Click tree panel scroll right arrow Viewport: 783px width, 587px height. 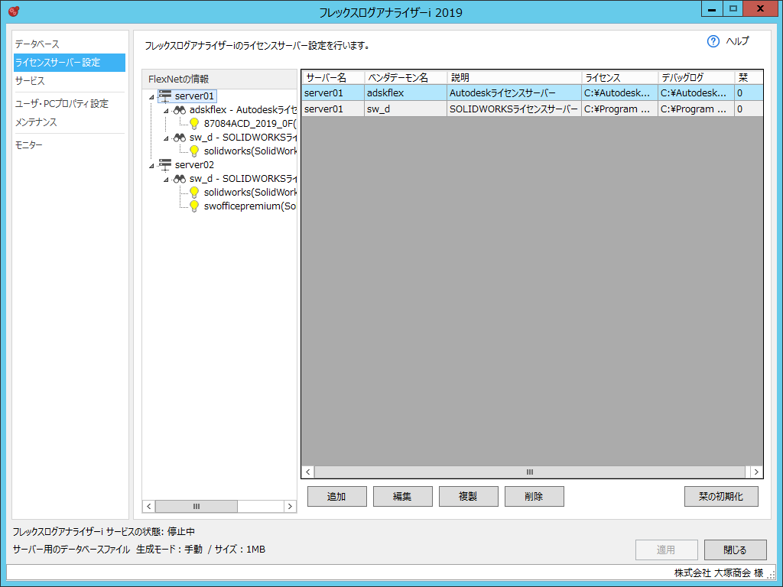coord(290,506)
